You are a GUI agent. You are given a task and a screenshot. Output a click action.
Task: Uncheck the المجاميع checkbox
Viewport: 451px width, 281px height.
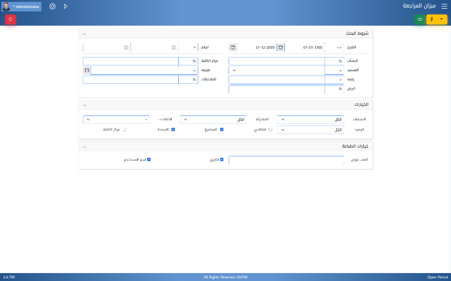coord(222,130)
